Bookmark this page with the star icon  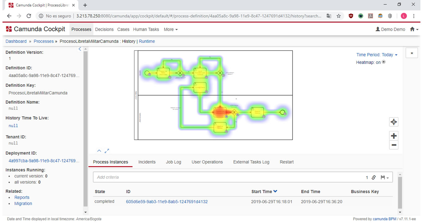pyautogui.click(x=338, y=16)
